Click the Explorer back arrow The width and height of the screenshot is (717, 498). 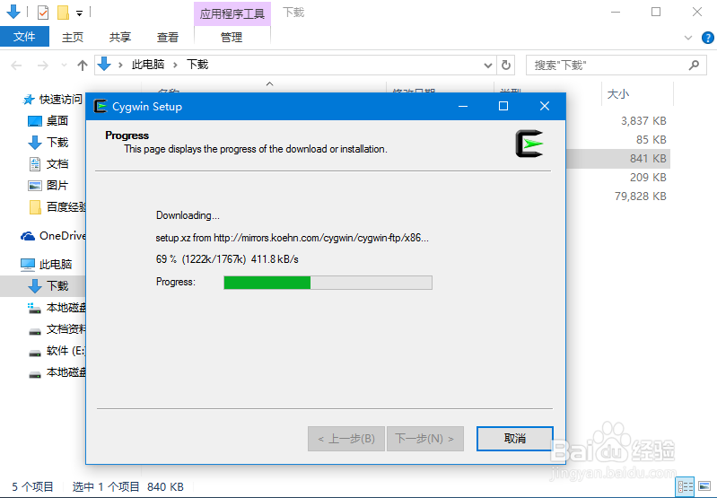click(16, 66)
